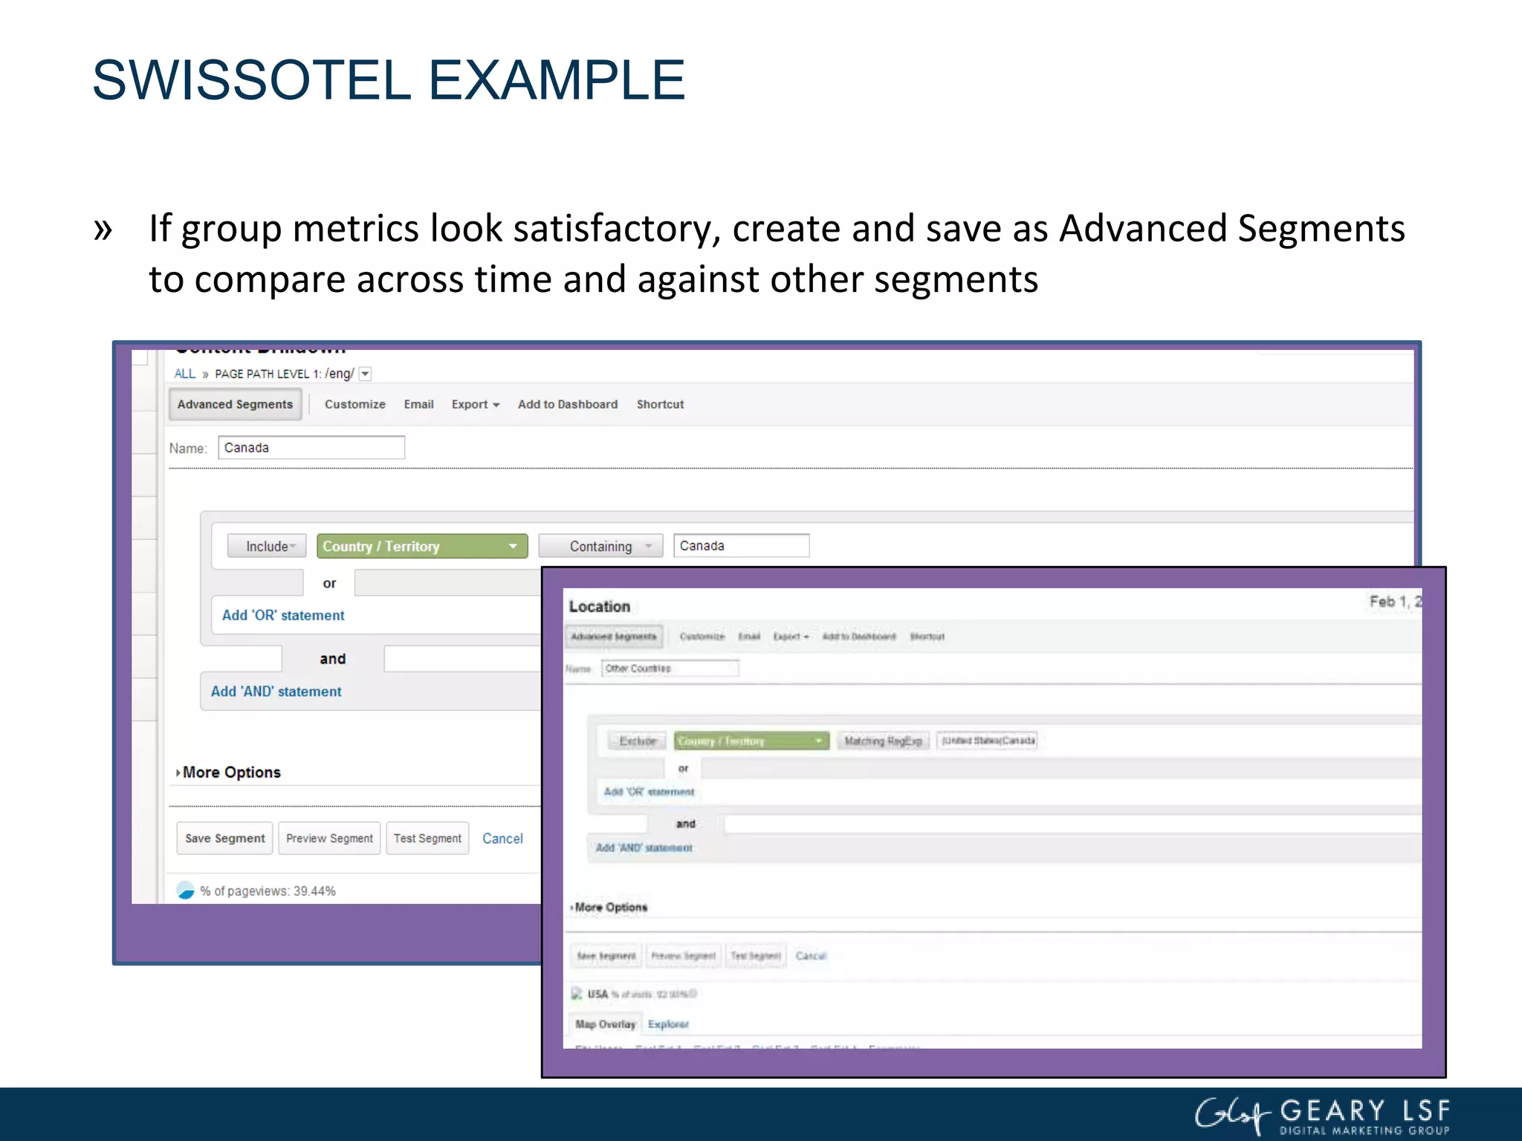Image resolution: width=1522 pixels, height=1141 pixels.
Task: Click Shortcut in the Canada segment toolbar
Action: [660, 404]
